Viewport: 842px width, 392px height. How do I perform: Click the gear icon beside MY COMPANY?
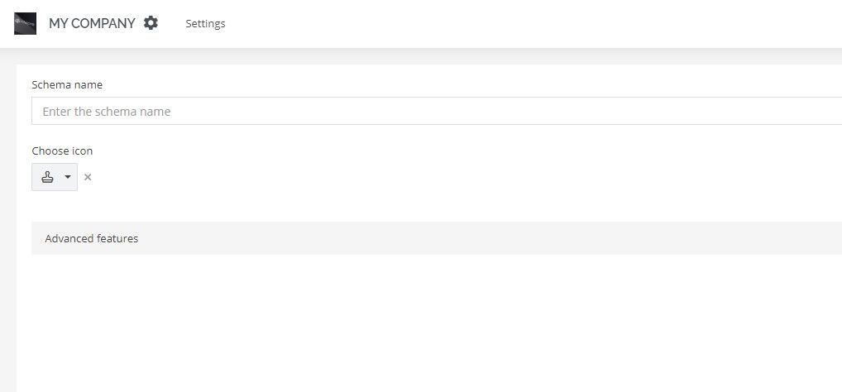click(x=151, y=23)
